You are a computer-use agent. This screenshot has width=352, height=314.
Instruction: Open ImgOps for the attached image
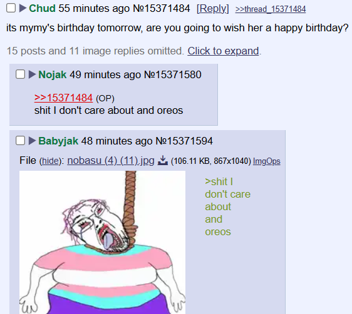(267, 161)
